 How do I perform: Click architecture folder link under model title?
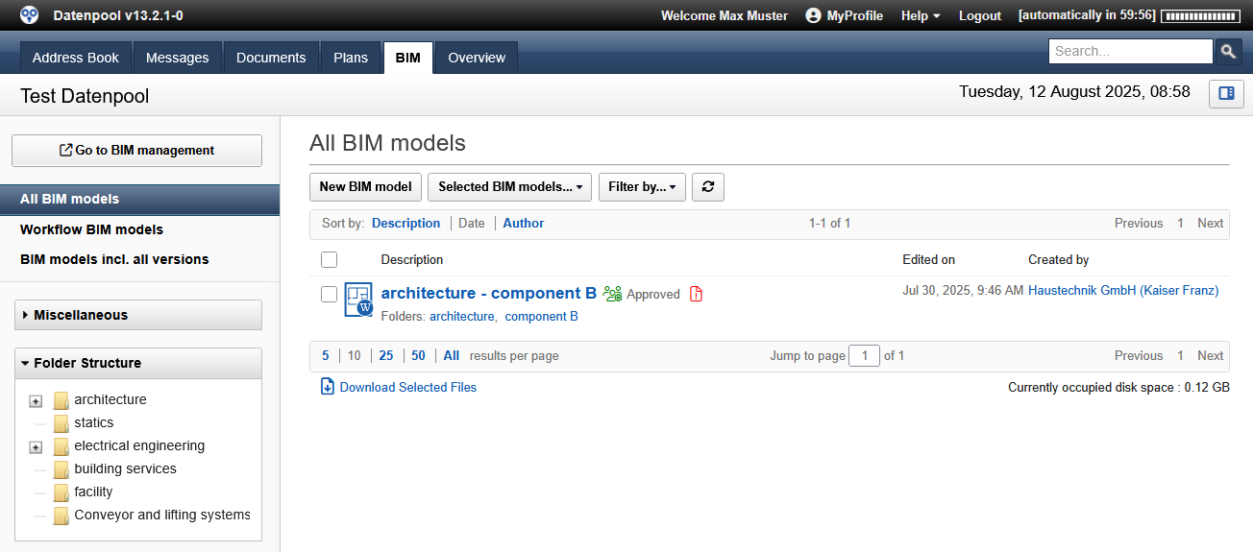pyautogui.click(x=461, y=316)
